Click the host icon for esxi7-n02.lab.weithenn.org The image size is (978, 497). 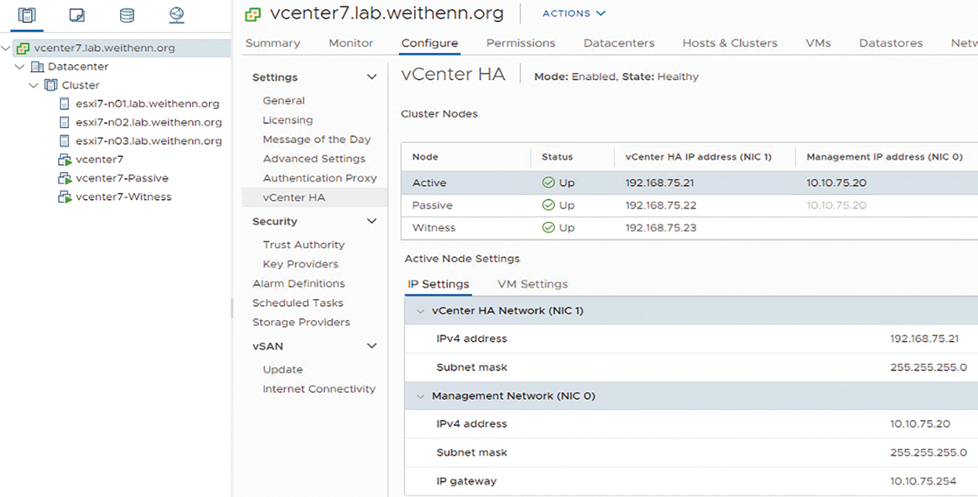point(64,123)
